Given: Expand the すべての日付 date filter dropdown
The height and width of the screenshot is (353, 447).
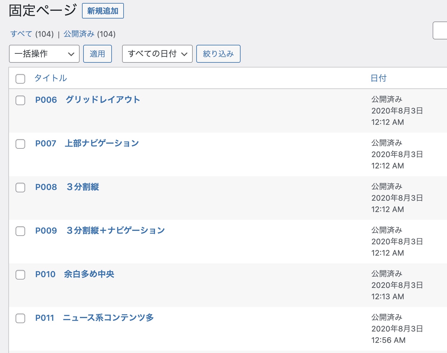Looking at the screenshot, I should tap(157, 54).
